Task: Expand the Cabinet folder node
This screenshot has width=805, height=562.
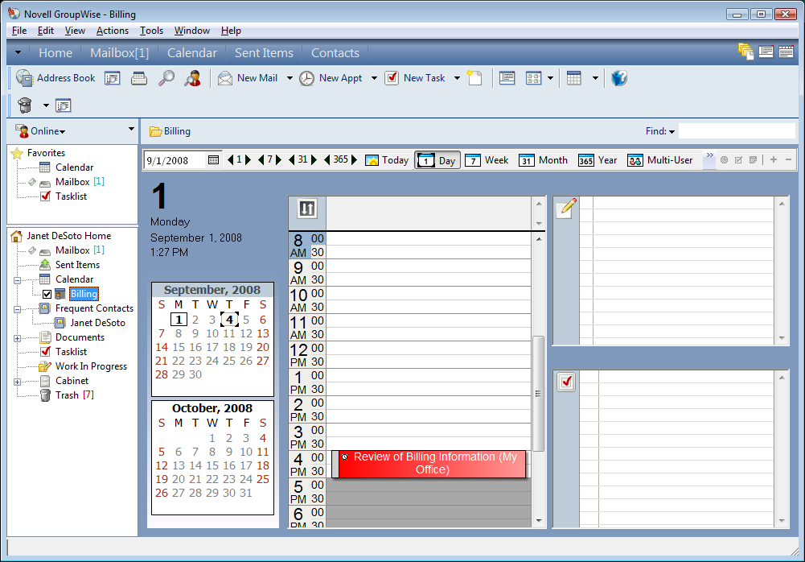Action: (17, 382)
